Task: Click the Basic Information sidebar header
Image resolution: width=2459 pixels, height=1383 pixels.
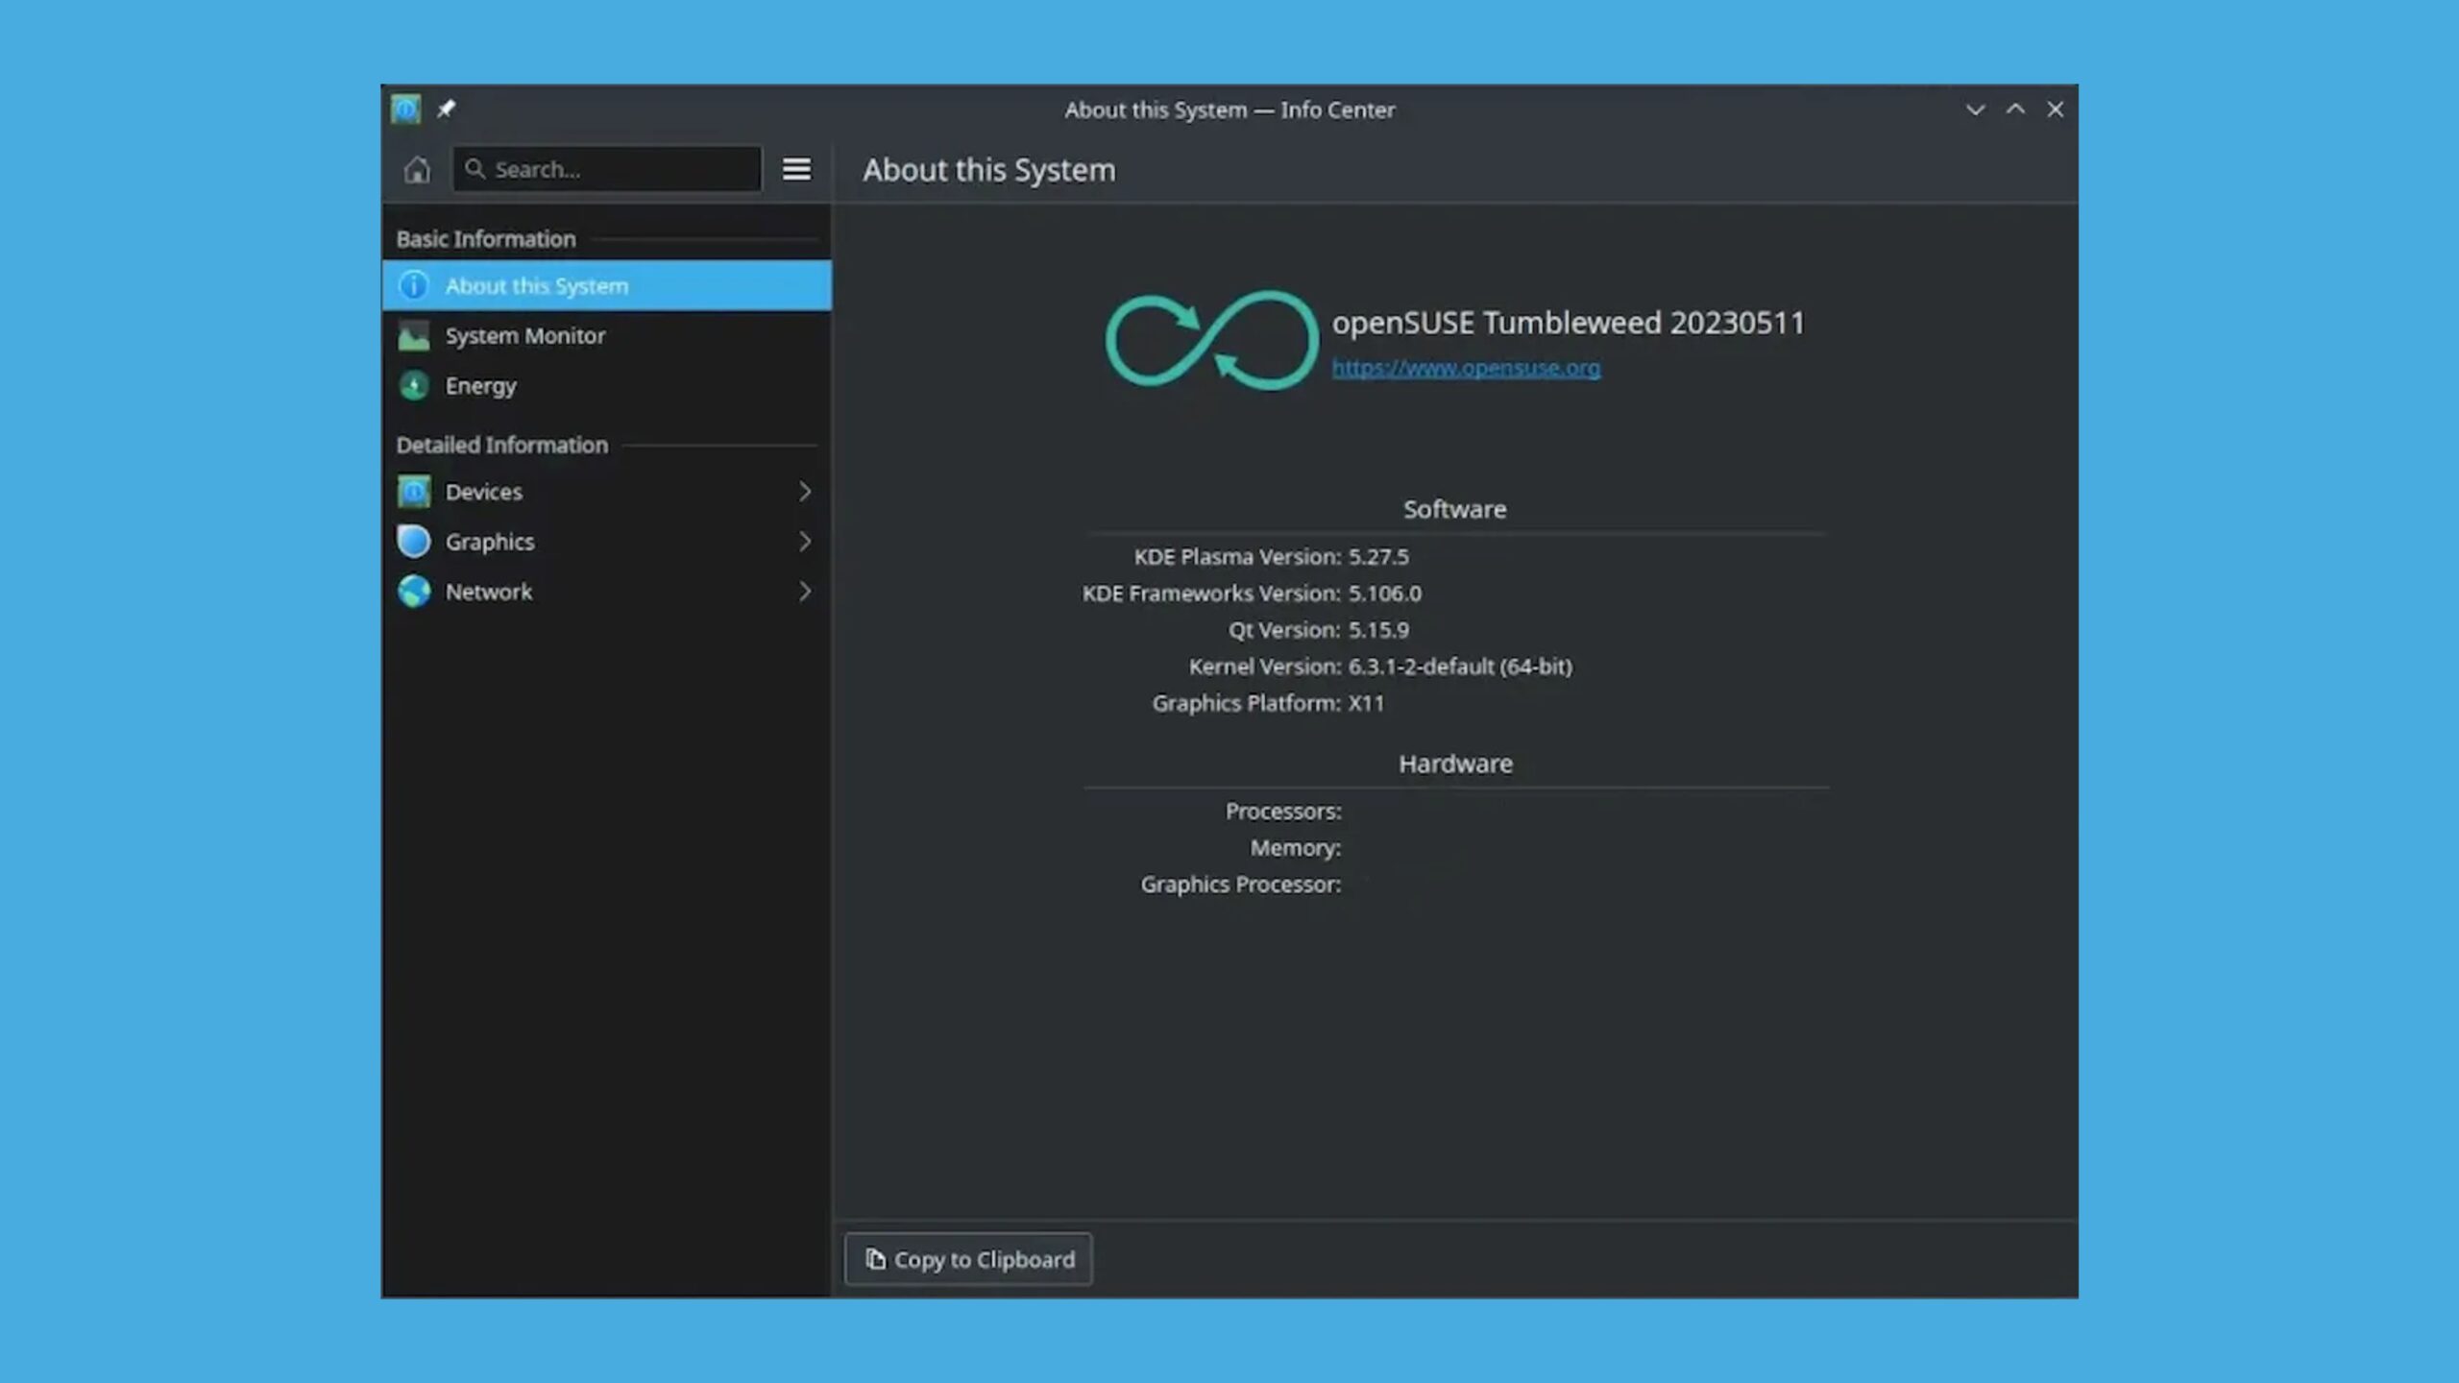Action: pyautogui.click(x=486, y=239)
